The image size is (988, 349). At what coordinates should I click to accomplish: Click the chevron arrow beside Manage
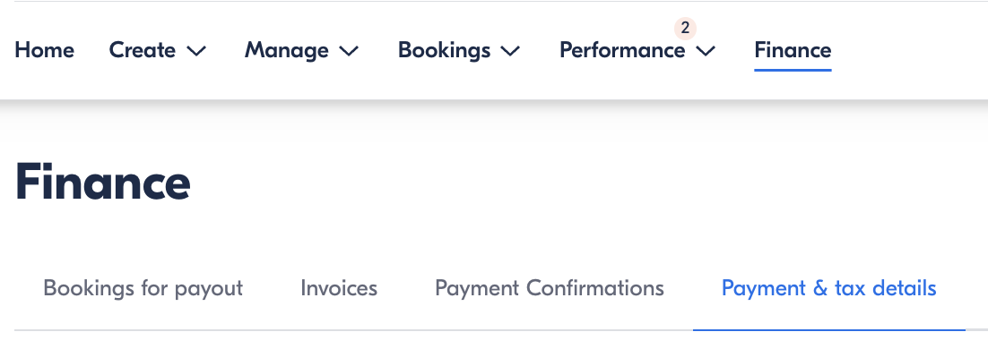[x=349, y=51]
